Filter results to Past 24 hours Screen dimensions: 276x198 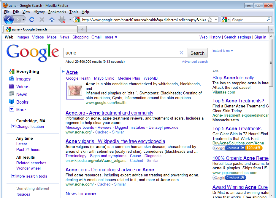[x=28, y=149]
